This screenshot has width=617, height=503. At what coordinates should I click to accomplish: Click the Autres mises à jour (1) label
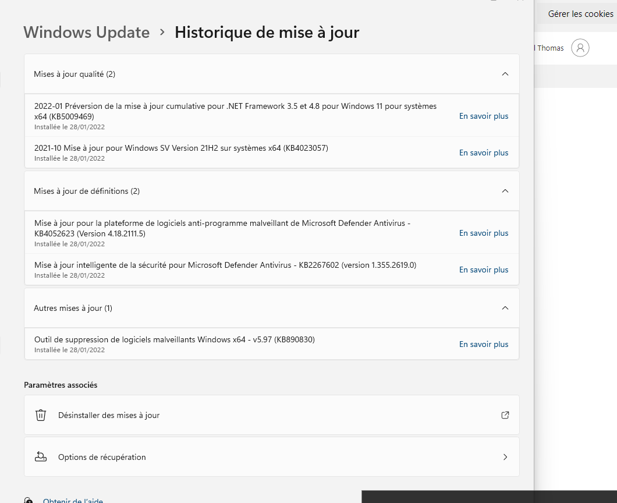tap(73, 308)
